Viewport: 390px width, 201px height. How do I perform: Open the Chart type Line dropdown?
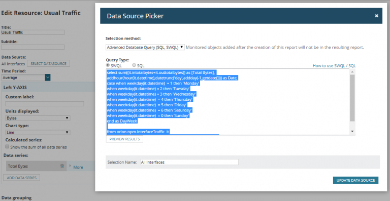pos(38,133)
